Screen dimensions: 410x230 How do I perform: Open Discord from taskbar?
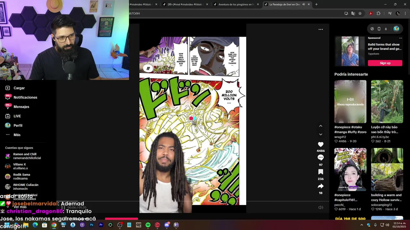coord(167,225)
